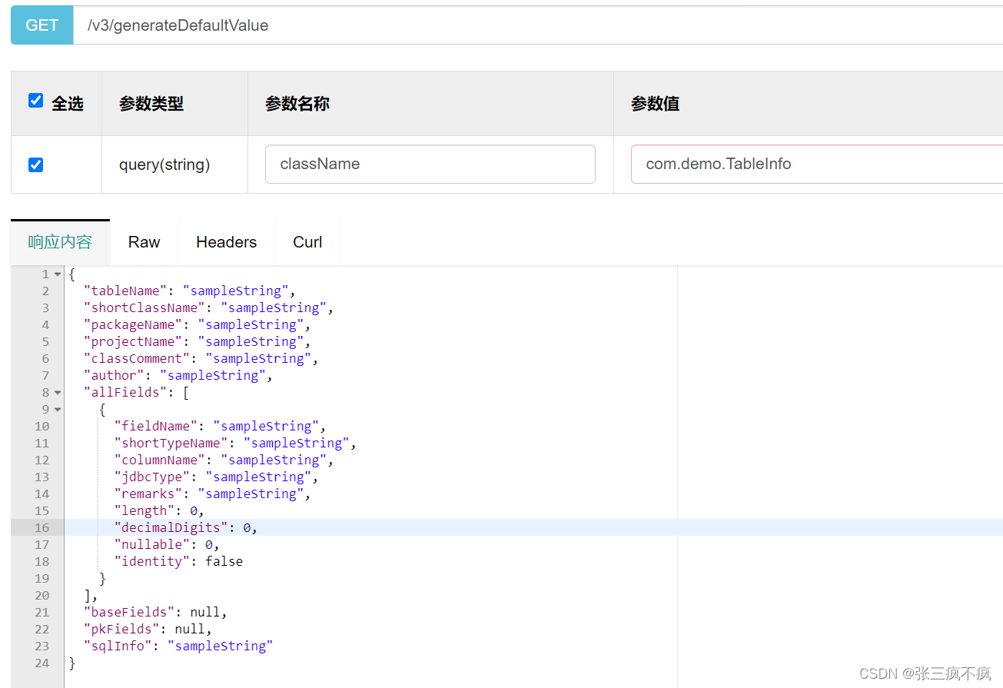Viewport: 1003px width, 688px height.
Task: Click the highlighted "decimalDigits" key
Action: point(171,527)
